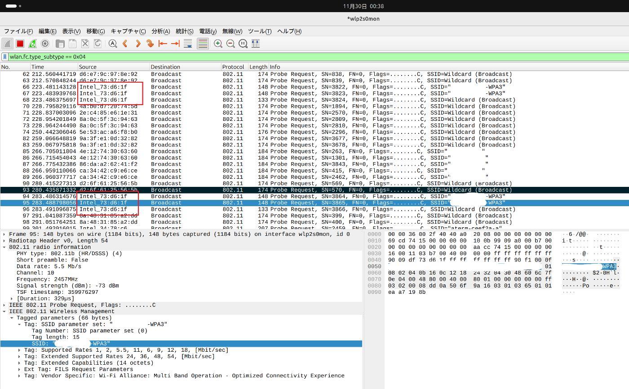
Task: Open the 分析(A) menu
Action: tap(161, 31)
